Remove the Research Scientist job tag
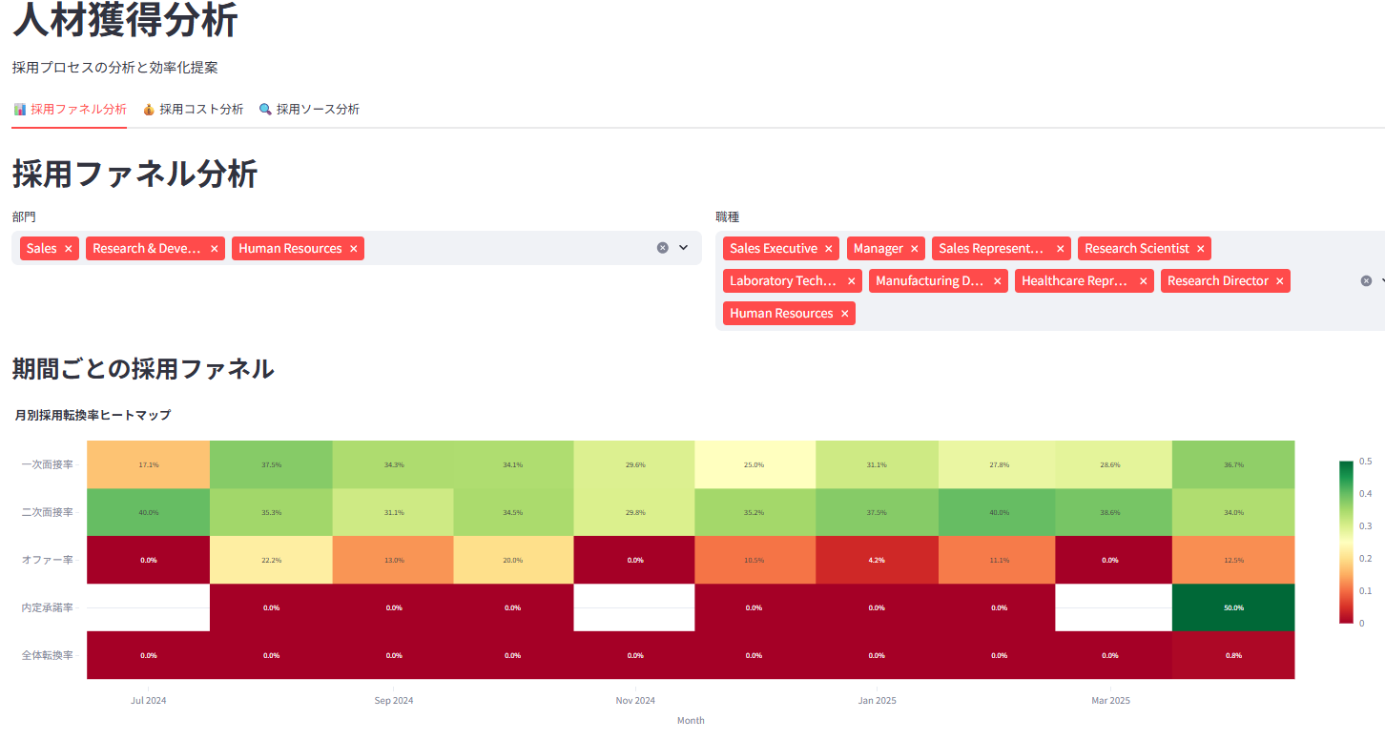Viewport: 1385px width, 740px height. coord(1201,249)
